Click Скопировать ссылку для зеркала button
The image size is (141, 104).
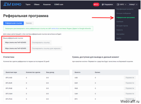46,48
